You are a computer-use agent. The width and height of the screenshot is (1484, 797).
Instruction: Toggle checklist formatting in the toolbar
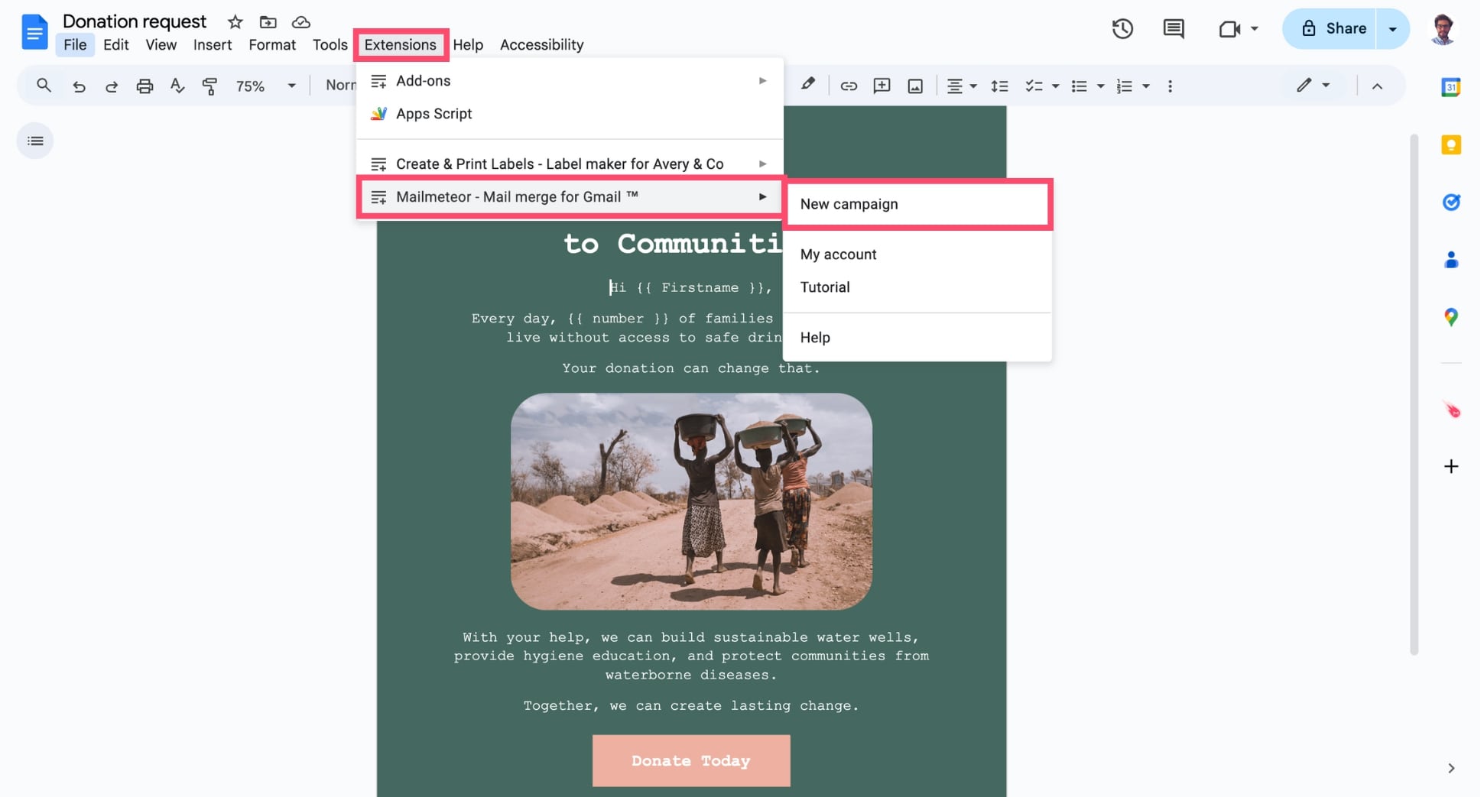(1035, 86)
